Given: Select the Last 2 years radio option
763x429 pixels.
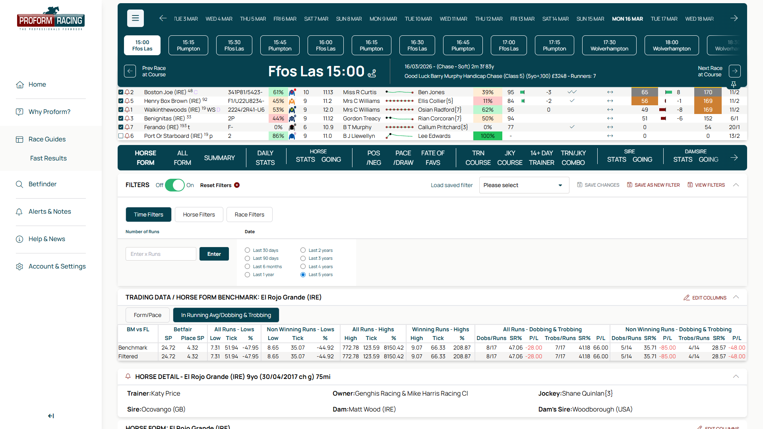Looking at the screenshot, I should pyautogui.click(x=303, y=250).
